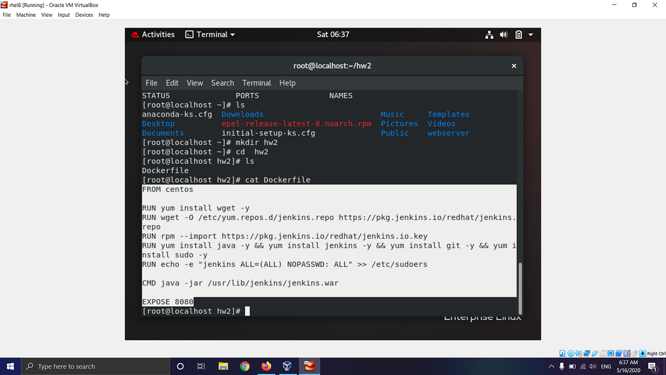Click the VirtualBox recording indicator icon
Image resolution: width=666 pixels, height=375 pixels.
coord(619,353)
